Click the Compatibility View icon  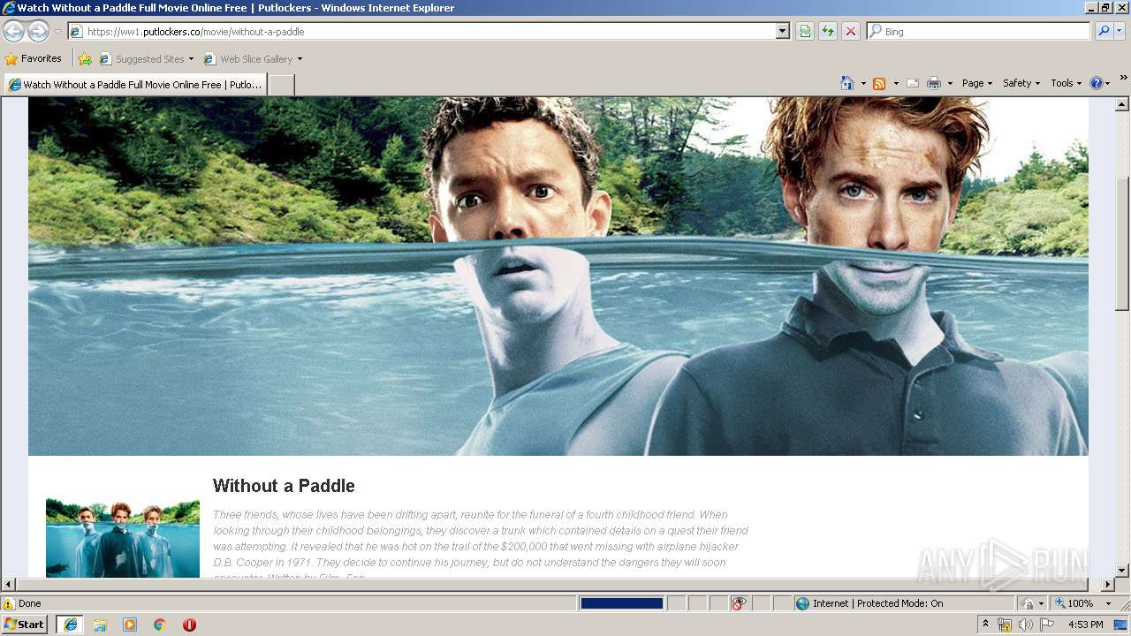pyautogui.click(x=805, y=31)
